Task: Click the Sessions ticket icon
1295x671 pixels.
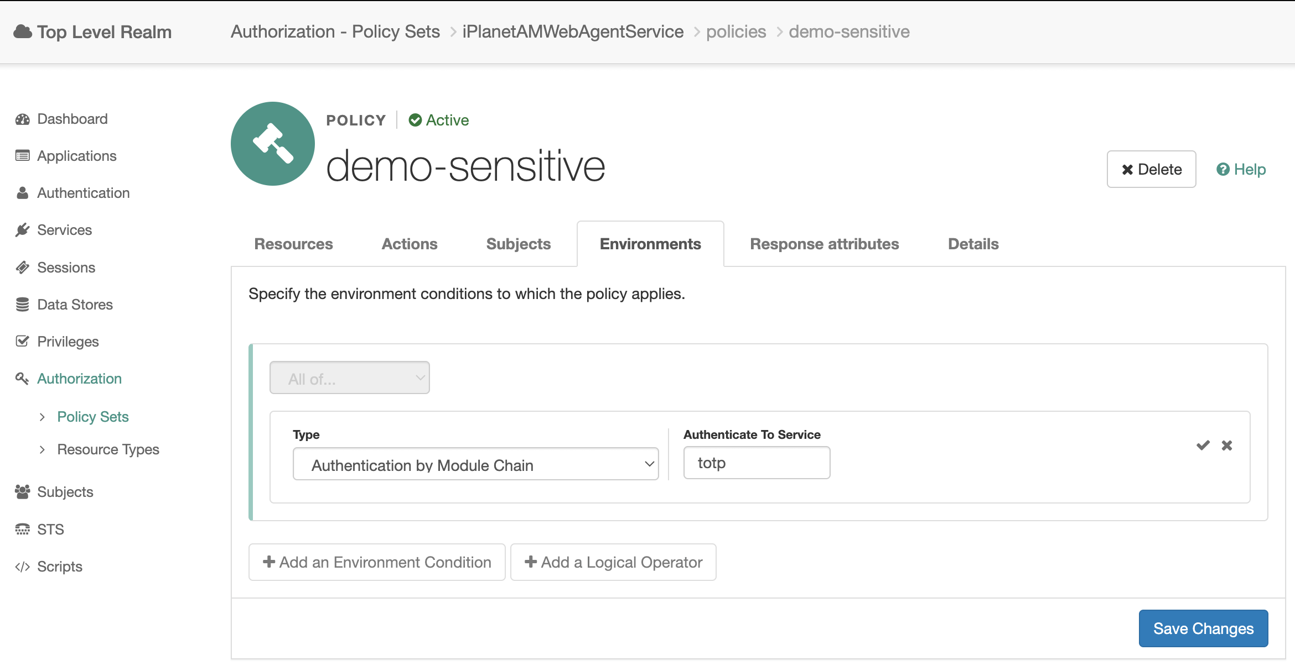Action: click(x=22, y=268)
